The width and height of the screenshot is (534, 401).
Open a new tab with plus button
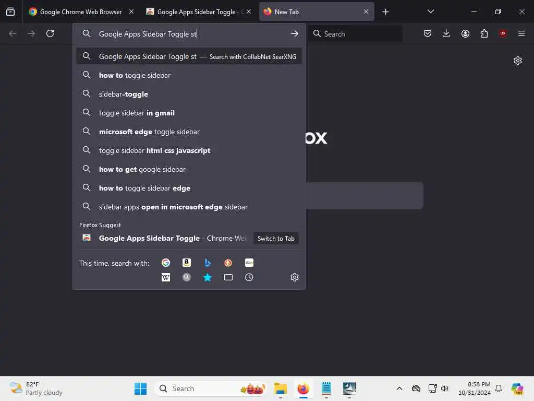385,12
